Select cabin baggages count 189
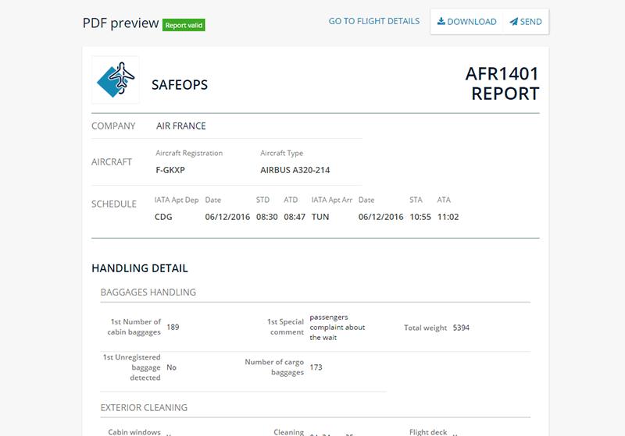The height and width of the screenshot is (436, 625). (173, 327)
